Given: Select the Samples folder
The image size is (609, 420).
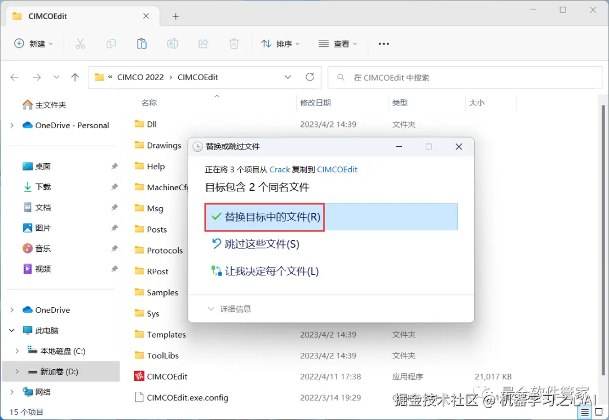Looking at the screenshot, I should point(156,292).
